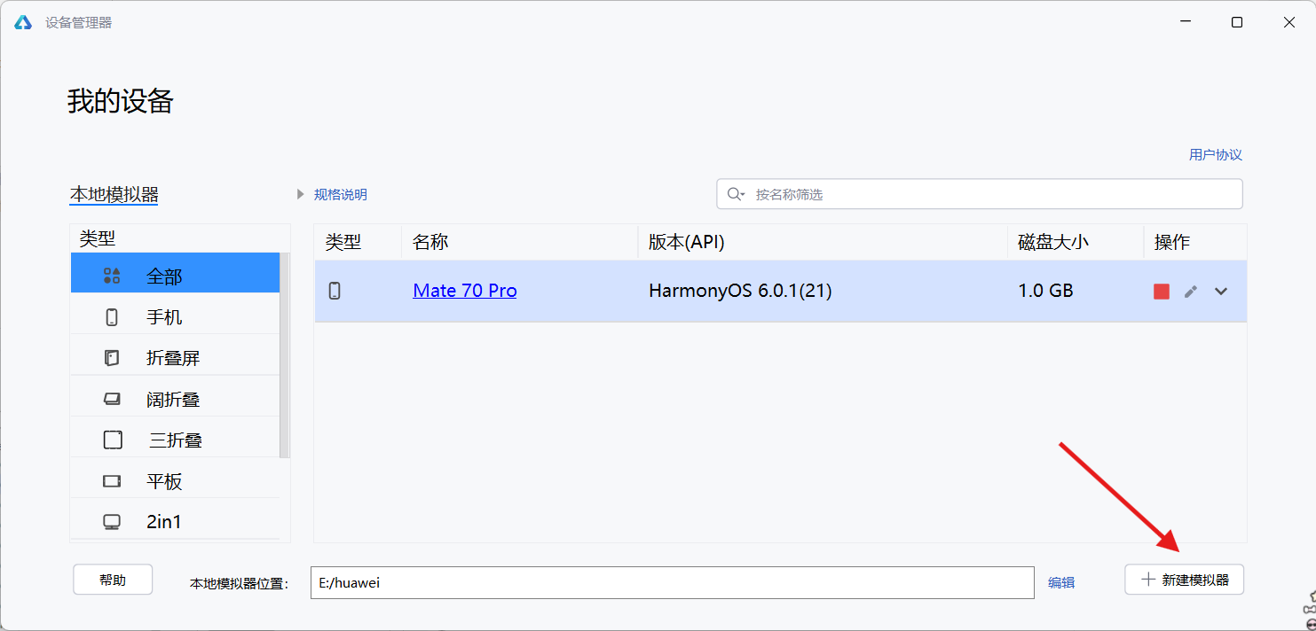Minimize the 设备管理器 window
The height and width of the screenshot is (631, 1316).
click(x=1184, y=23)
